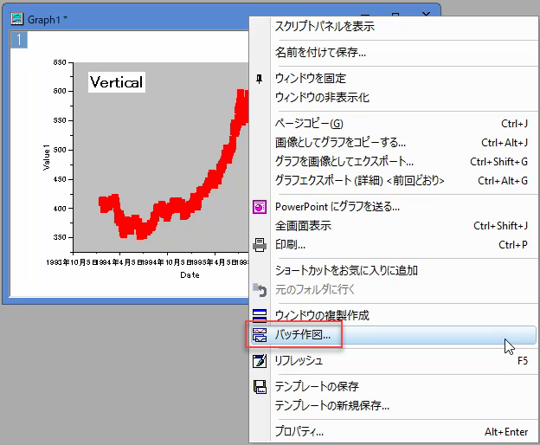This screenshot has height=445, width=540.
Task: Click the layer 1 indicator in Graph1
Action: click(x=19, y=40)
